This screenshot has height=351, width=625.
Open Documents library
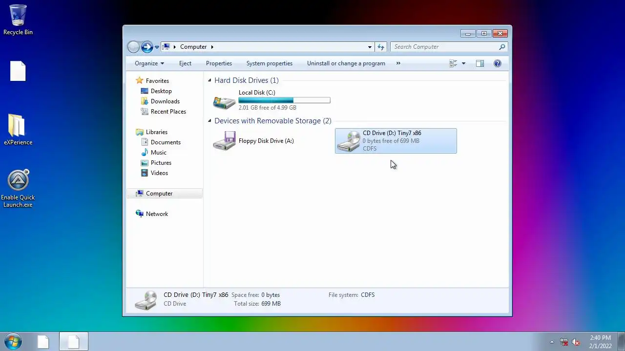click(x=166, y=142)
